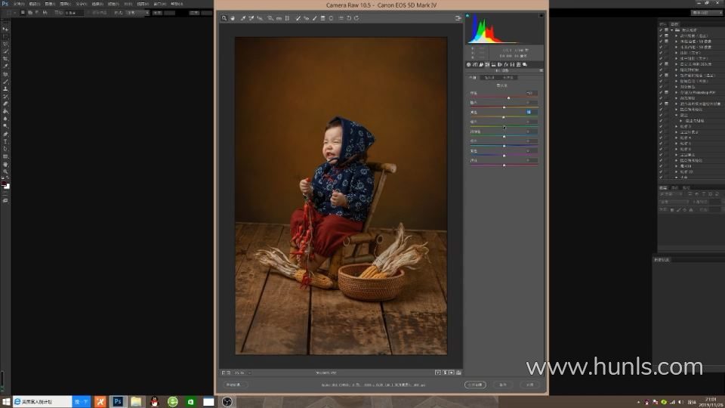725x408 pixels.
Task: Hide the topmost layer via its eye icon
Action: click(661, 29)
